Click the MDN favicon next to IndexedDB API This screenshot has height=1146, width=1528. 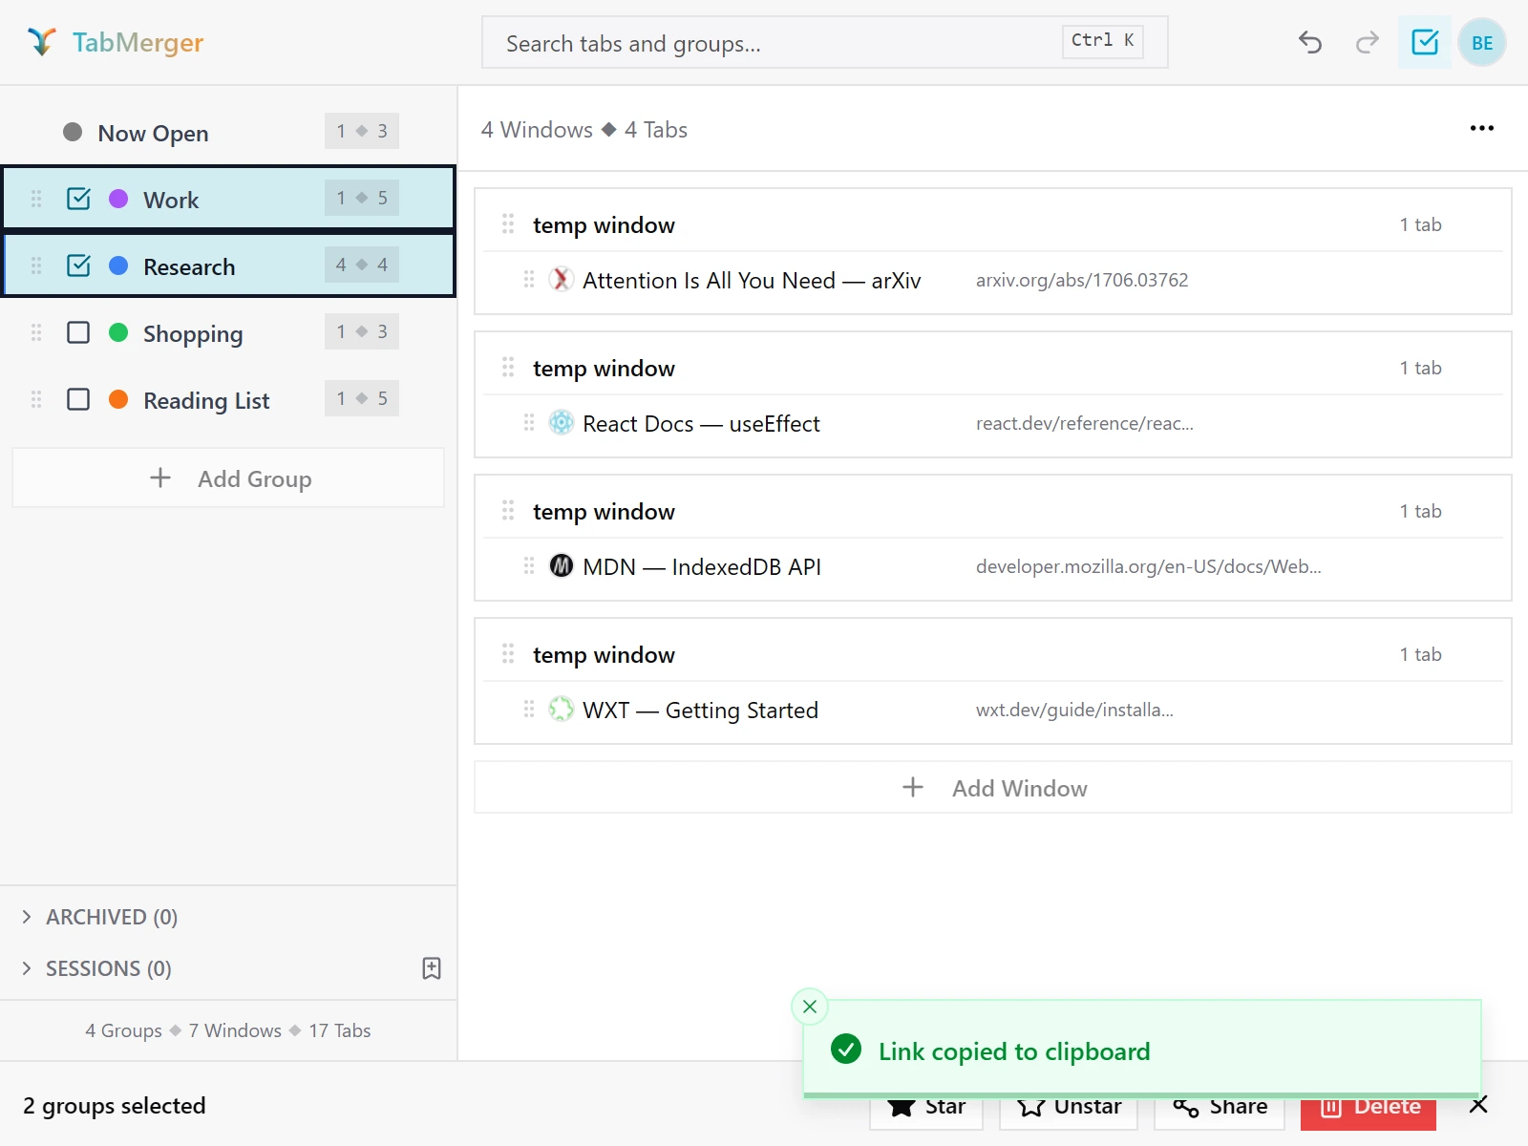[562, 566]
